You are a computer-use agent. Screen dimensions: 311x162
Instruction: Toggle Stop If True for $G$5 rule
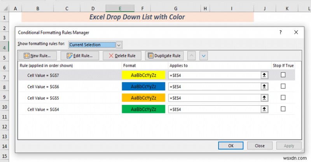[x=283, y=98]
